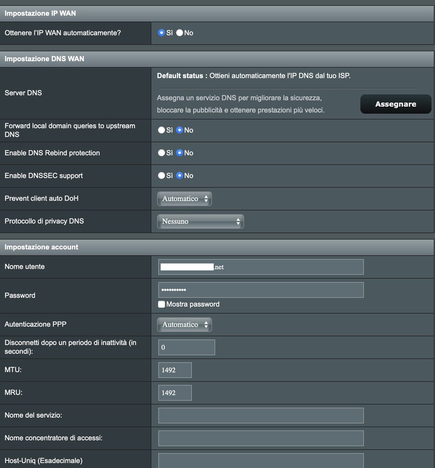Expand the Protocollo di privacy DNS dropdown
This screenshot has width=435, height=468.
click(200, 222)
